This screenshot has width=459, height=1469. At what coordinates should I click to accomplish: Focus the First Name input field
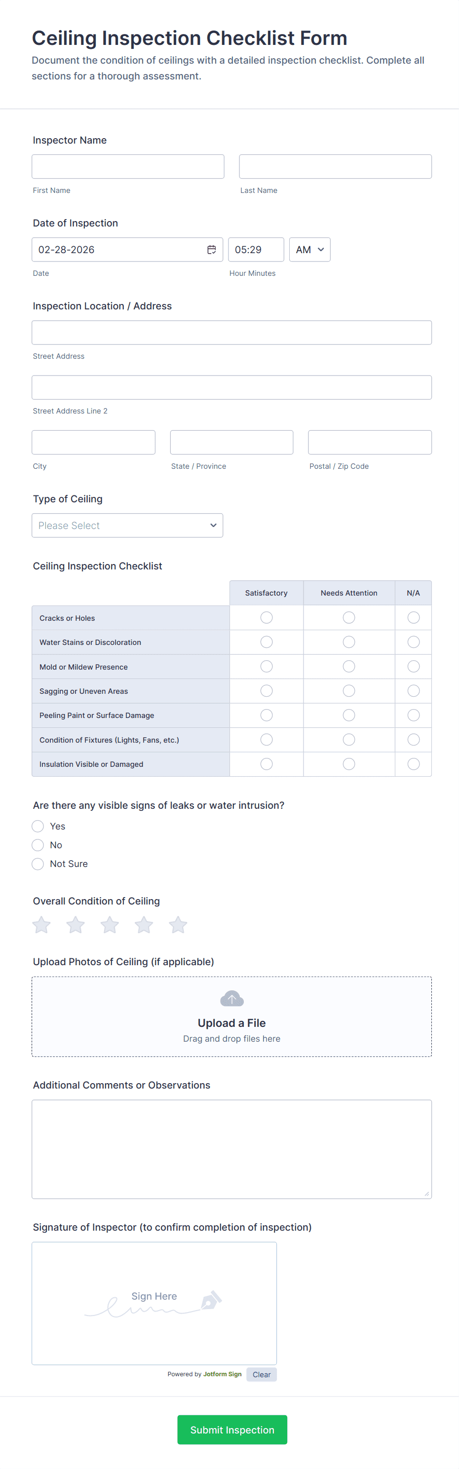(x=128, y=166)
